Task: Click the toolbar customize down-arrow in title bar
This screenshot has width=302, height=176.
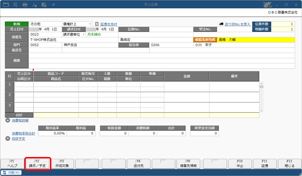Action: click(x=53, y=5)
